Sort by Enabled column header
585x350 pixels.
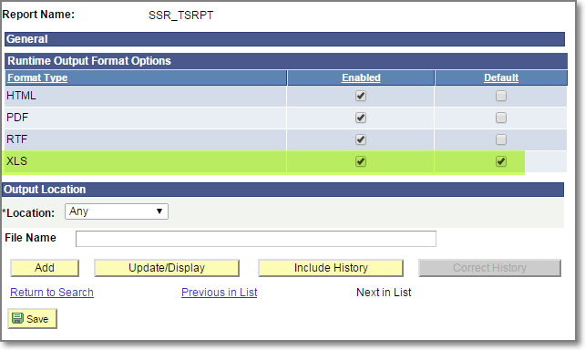(361, 77)
